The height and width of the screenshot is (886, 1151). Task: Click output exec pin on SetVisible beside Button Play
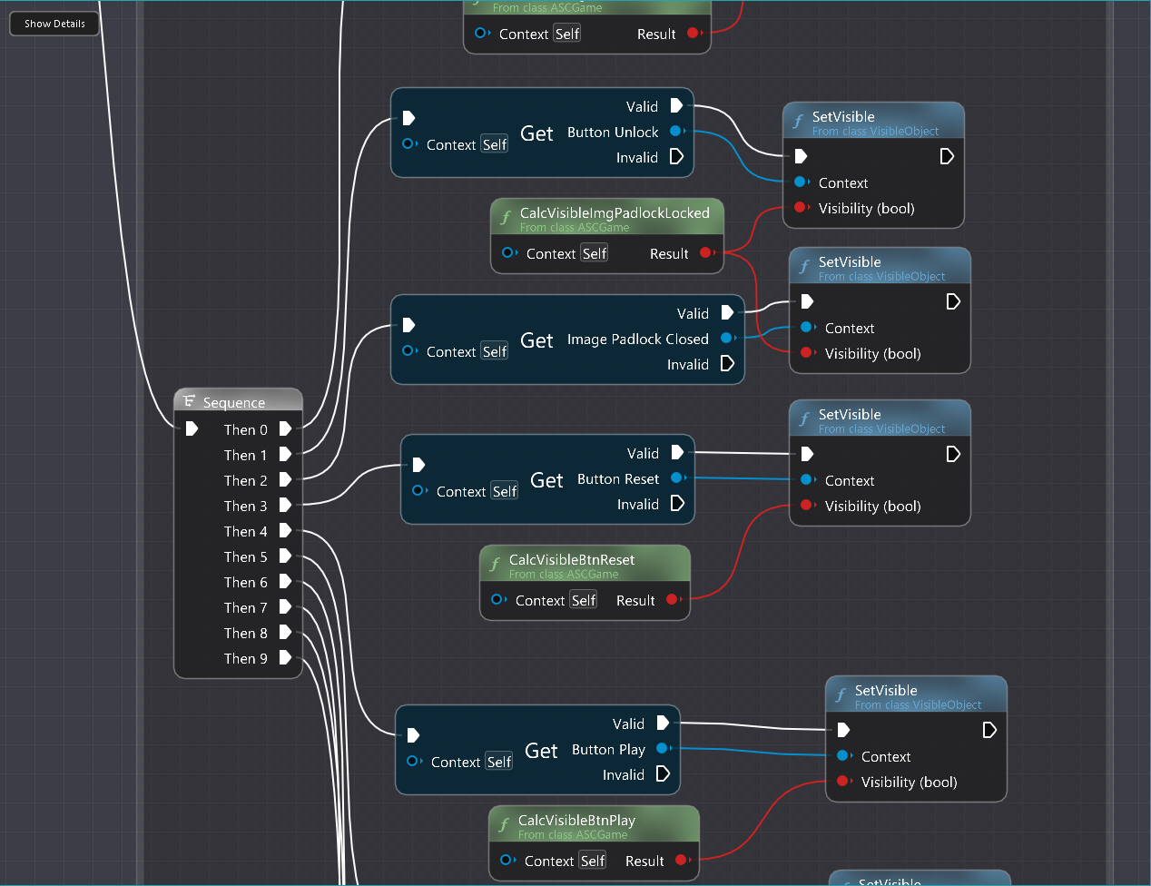[x=989, y=730]
